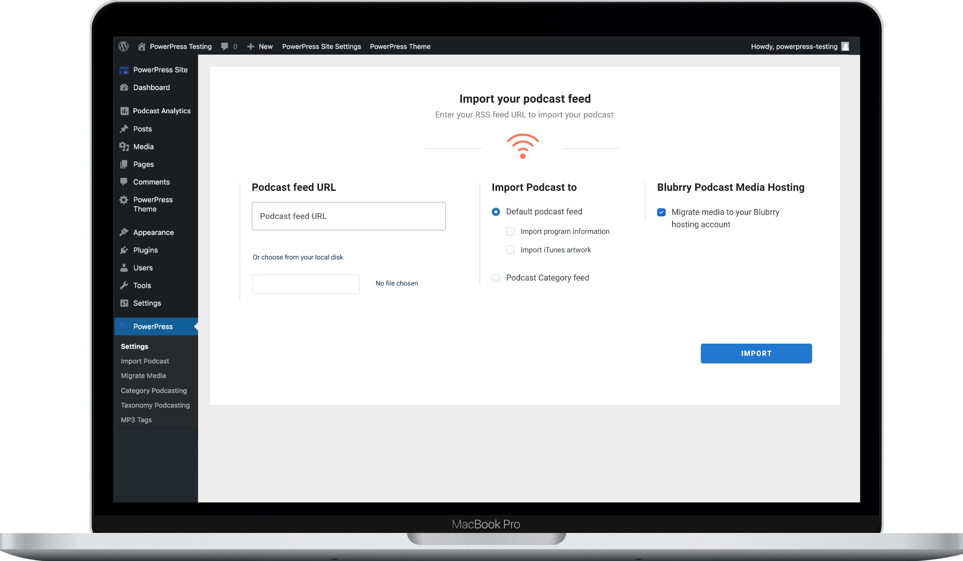Open PowerPress Site Settings in admin bar
Screen dimensions: 963x561
click(322, 46)
